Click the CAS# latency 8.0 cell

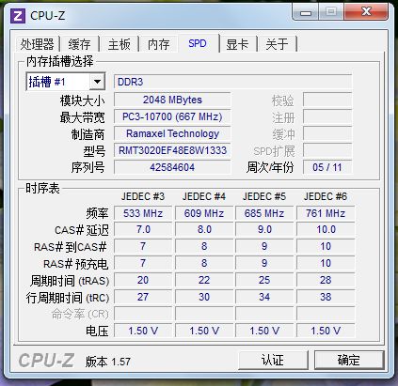click(x=204, y=230)
